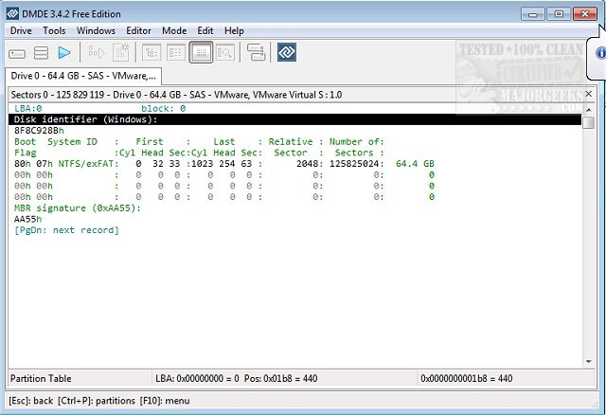Click the LBA: 0x00000000 status field
Viewport: 606px width, 415px height.
pyautogui.click(x=285, y=378)
